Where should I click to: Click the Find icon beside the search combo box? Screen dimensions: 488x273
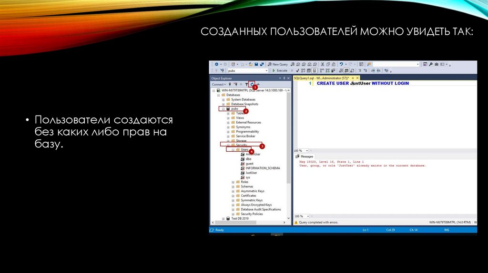tap(369, 64)
